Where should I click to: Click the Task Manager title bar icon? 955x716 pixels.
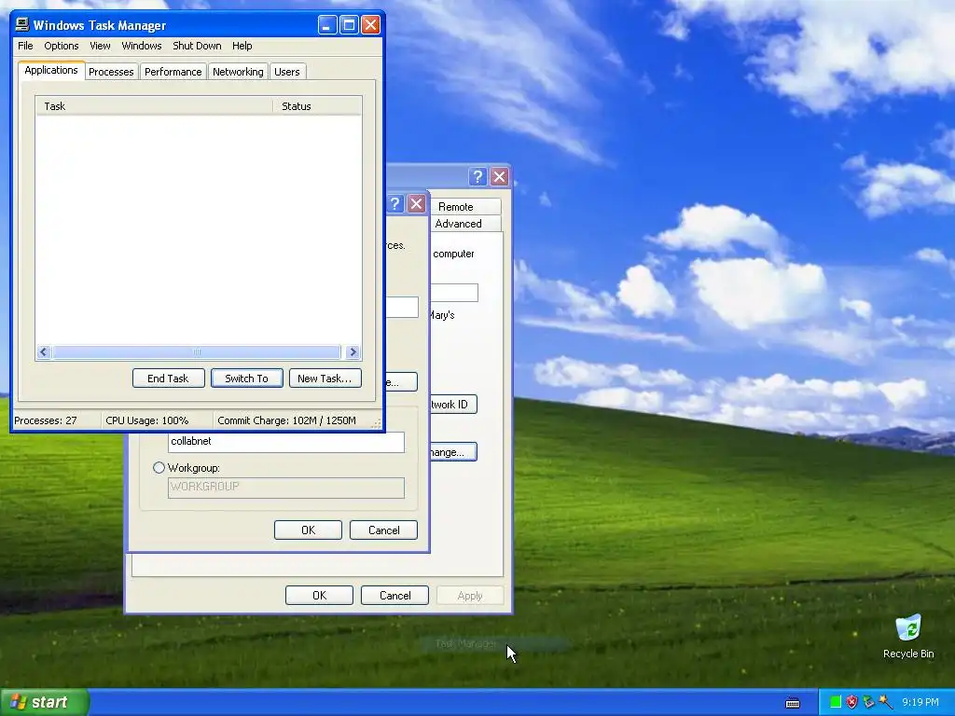tap(22, 24)
